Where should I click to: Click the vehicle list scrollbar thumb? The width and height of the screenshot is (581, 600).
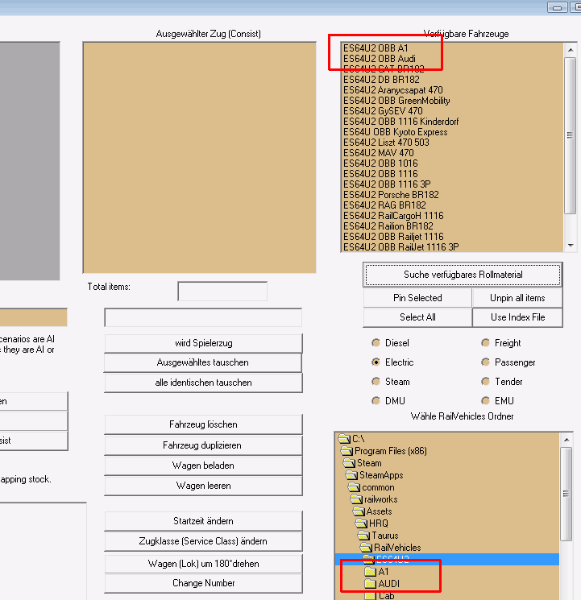tap(571, 135)
